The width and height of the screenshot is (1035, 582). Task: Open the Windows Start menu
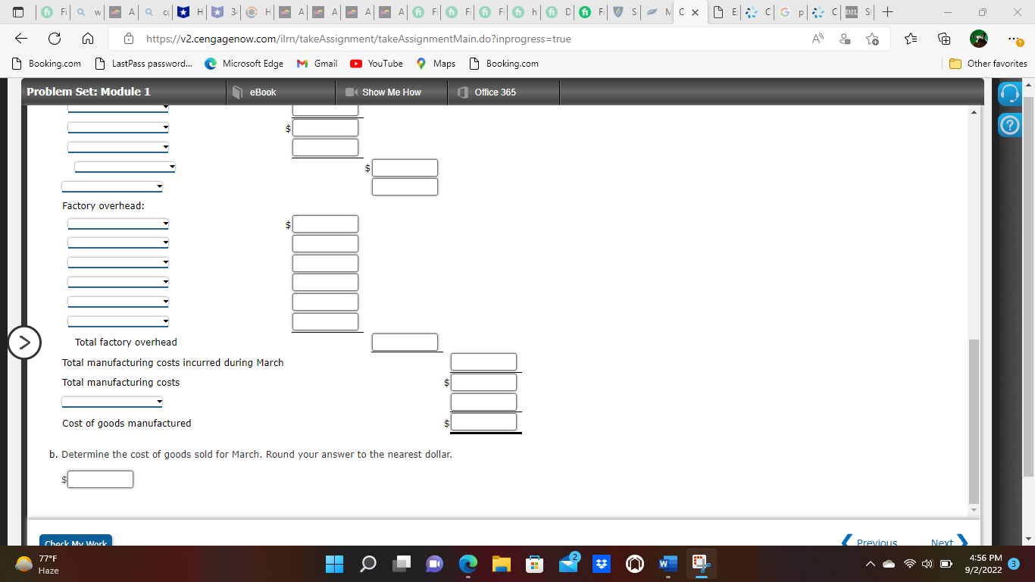point(334,564)
